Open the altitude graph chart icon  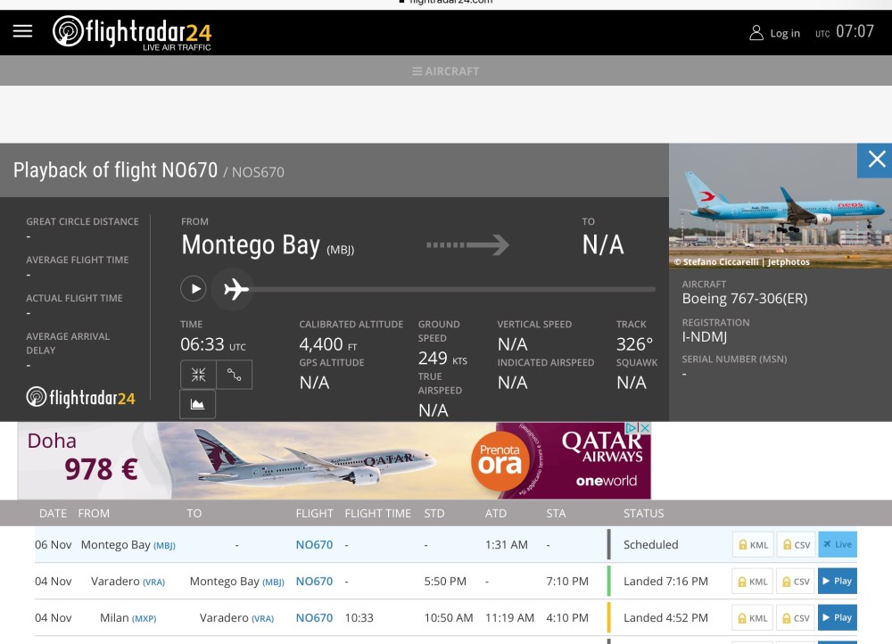198,404
